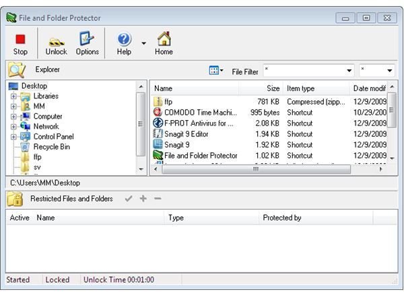The width and height of the screenshot is (404, 292).
Task: Click the Home house icon
Action: [x=164, y=38]
